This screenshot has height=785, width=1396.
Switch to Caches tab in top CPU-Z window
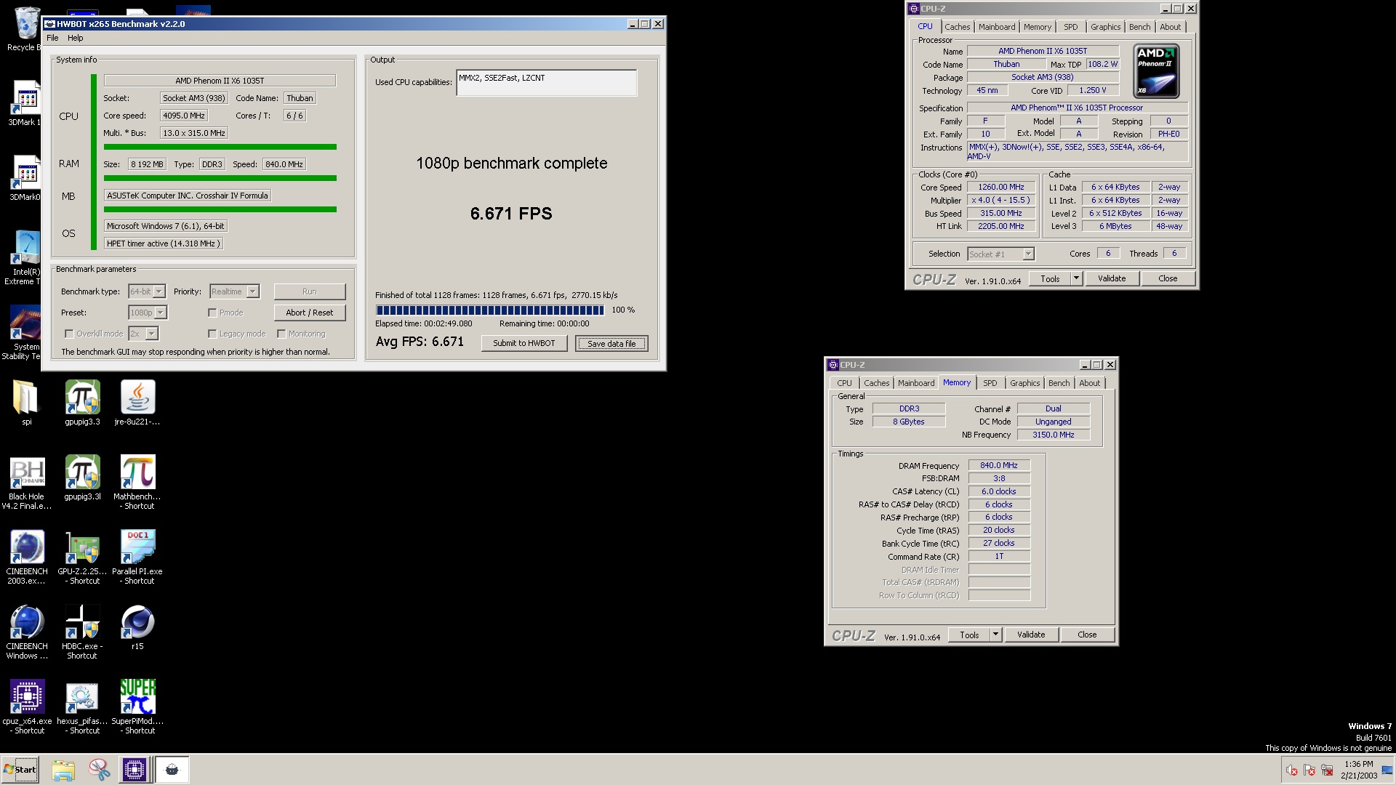tap(957, 27)
